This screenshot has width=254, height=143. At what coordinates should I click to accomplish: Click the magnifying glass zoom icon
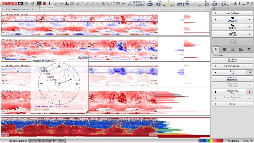(x=108, y=3)
